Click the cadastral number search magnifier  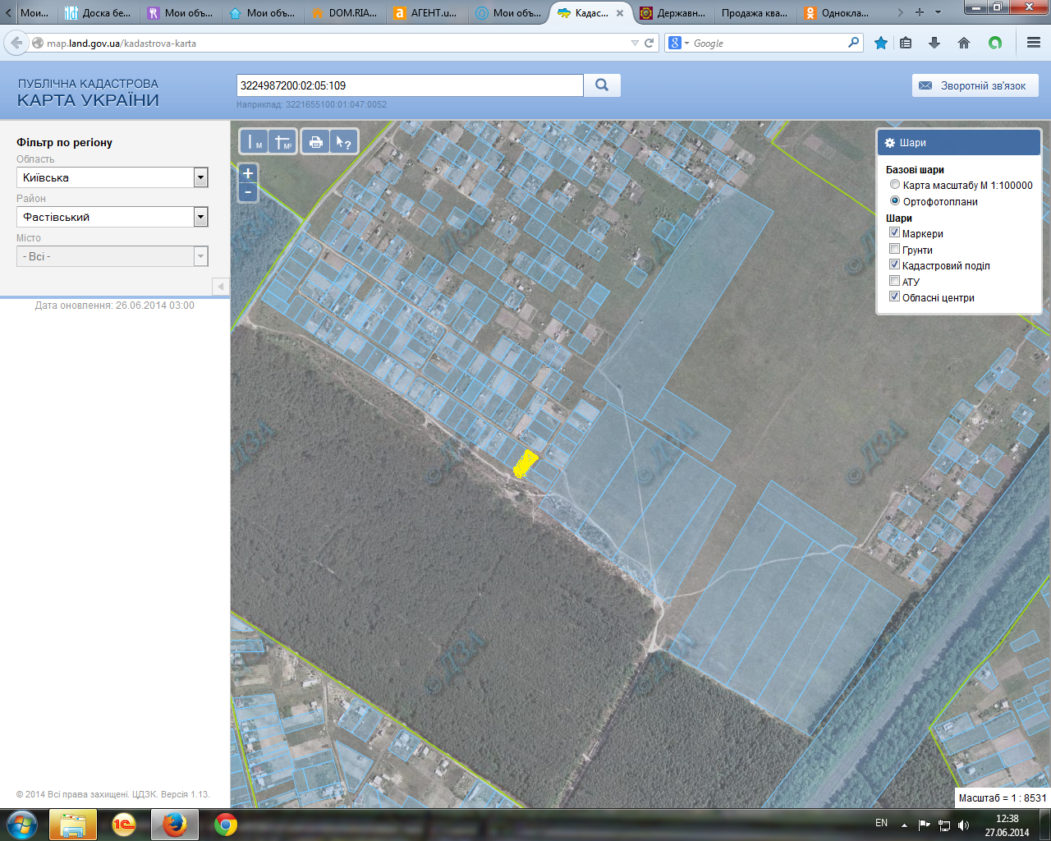(x=602, y=85)
